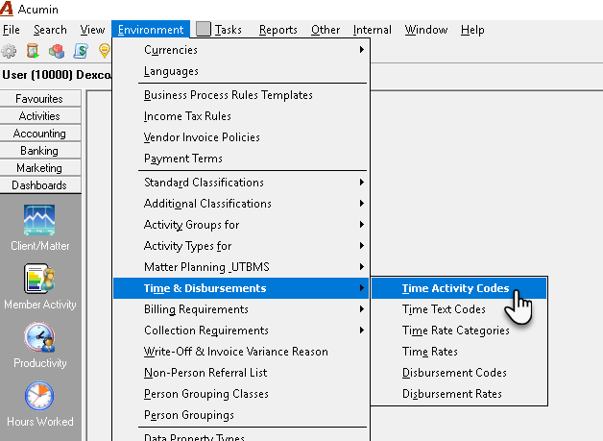Click the dollar invoice scroll toolbar icon
This screenshot has height=441, width=603.
tap(81, 51)
